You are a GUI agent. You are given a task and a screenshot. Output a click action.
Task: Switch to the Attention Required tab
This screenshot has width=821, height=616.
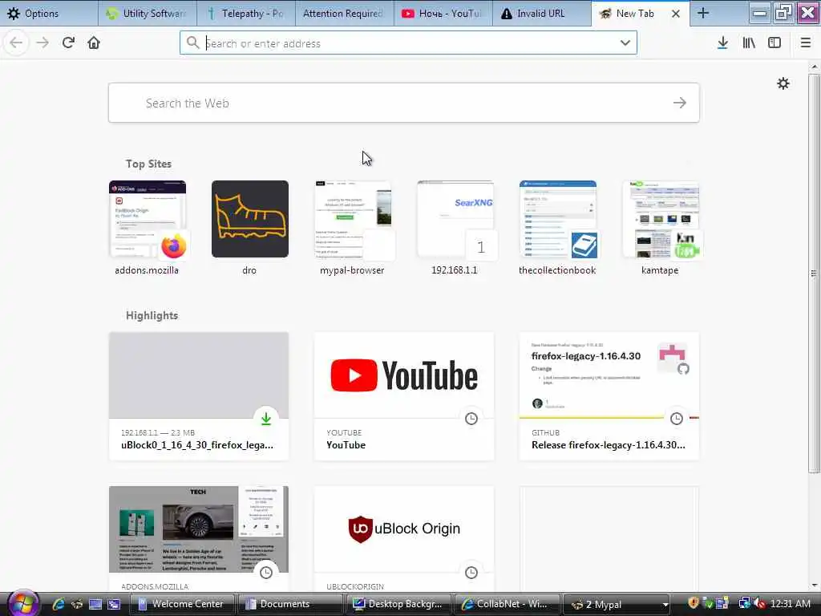(x=345, y=13)
